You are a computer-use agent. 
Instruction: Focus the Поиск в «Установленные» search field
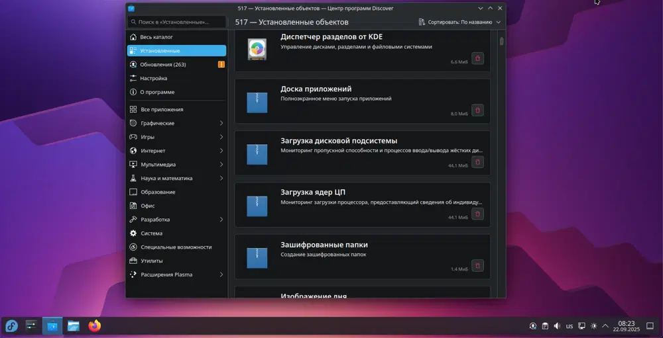pyautogui.click(x=176, y=22)
